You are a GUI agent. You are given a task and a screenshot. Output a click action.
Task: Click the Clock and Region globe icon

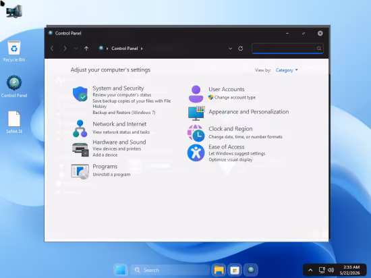[196, 133]
